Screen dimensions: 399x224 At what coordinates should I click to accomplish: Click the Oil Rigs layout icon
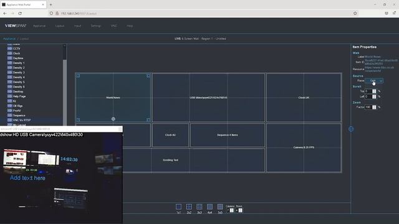click(10, 106)
